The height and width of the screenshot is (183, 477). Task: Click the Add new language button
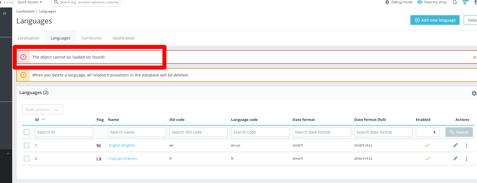pyautogui.click(x=435, y=20)
